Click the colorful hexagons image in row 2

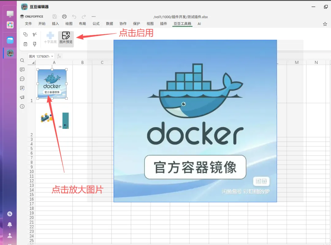click(46, 118)
